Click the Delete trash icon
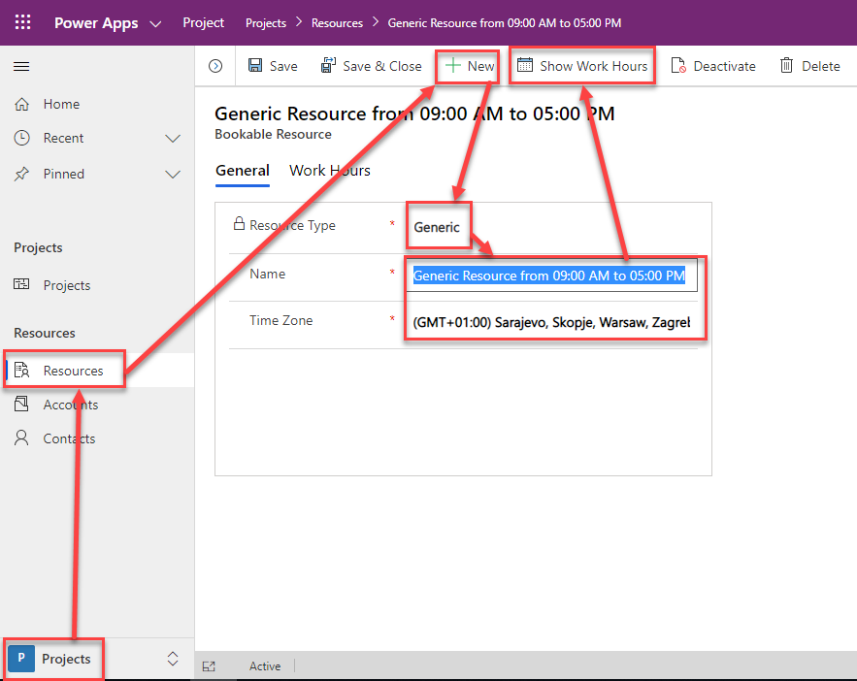This screenshot has height=681, width=857. [x=787, y=66]
